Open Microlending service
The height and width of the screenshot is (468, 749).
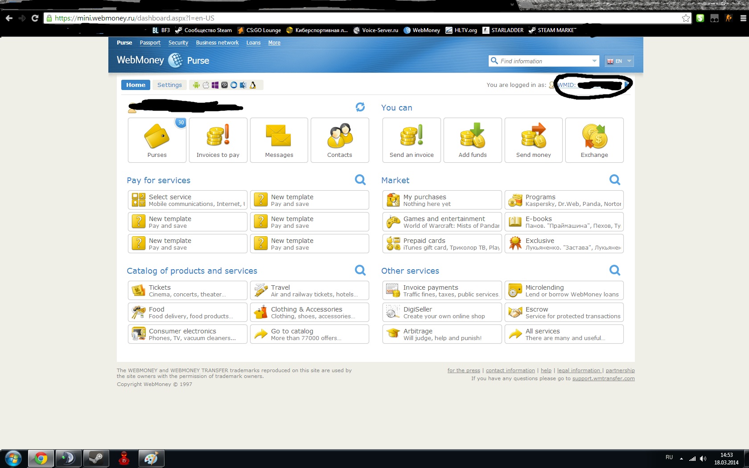(564, 290)
